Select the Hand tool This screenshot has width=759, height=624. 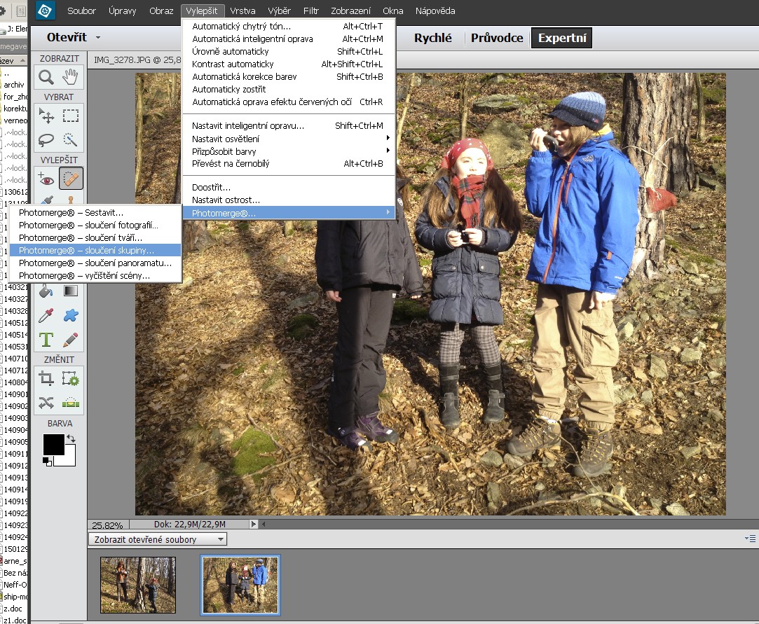pos(71,77)
